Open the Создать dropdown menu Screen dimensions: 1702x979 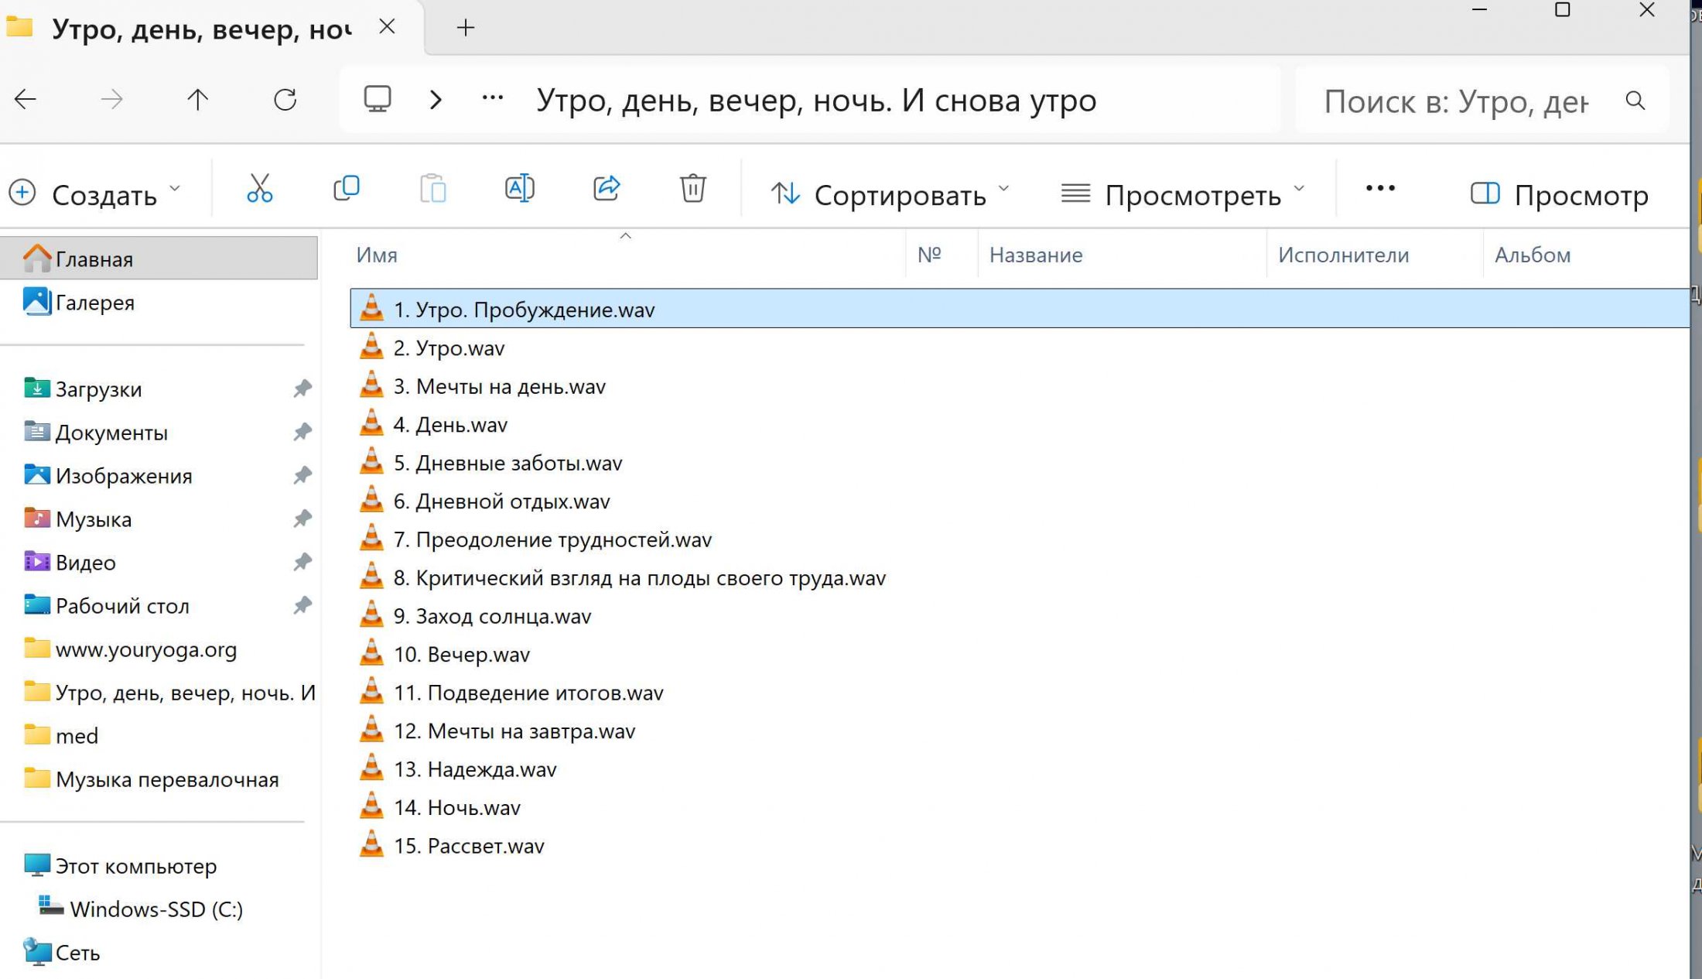point(94,193)
